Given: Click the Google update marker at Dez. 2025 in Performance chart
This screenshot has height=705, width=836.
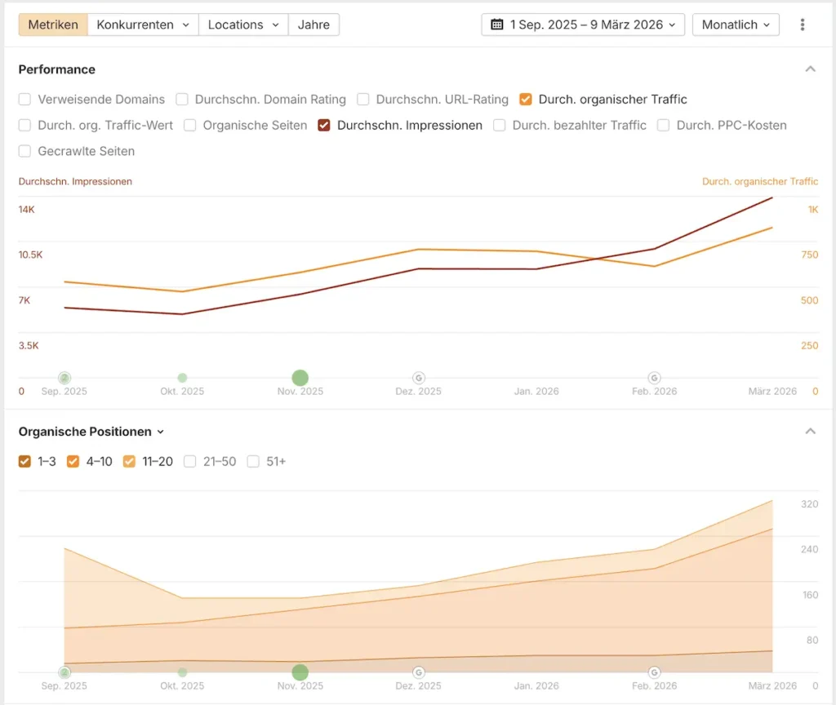Looking at the screenshot, I should (x=419, y=378).
